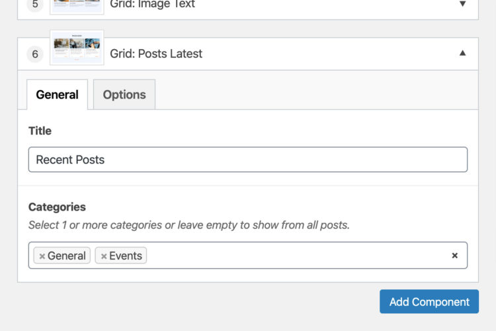Click the number 5 row handle

(36, 5)
